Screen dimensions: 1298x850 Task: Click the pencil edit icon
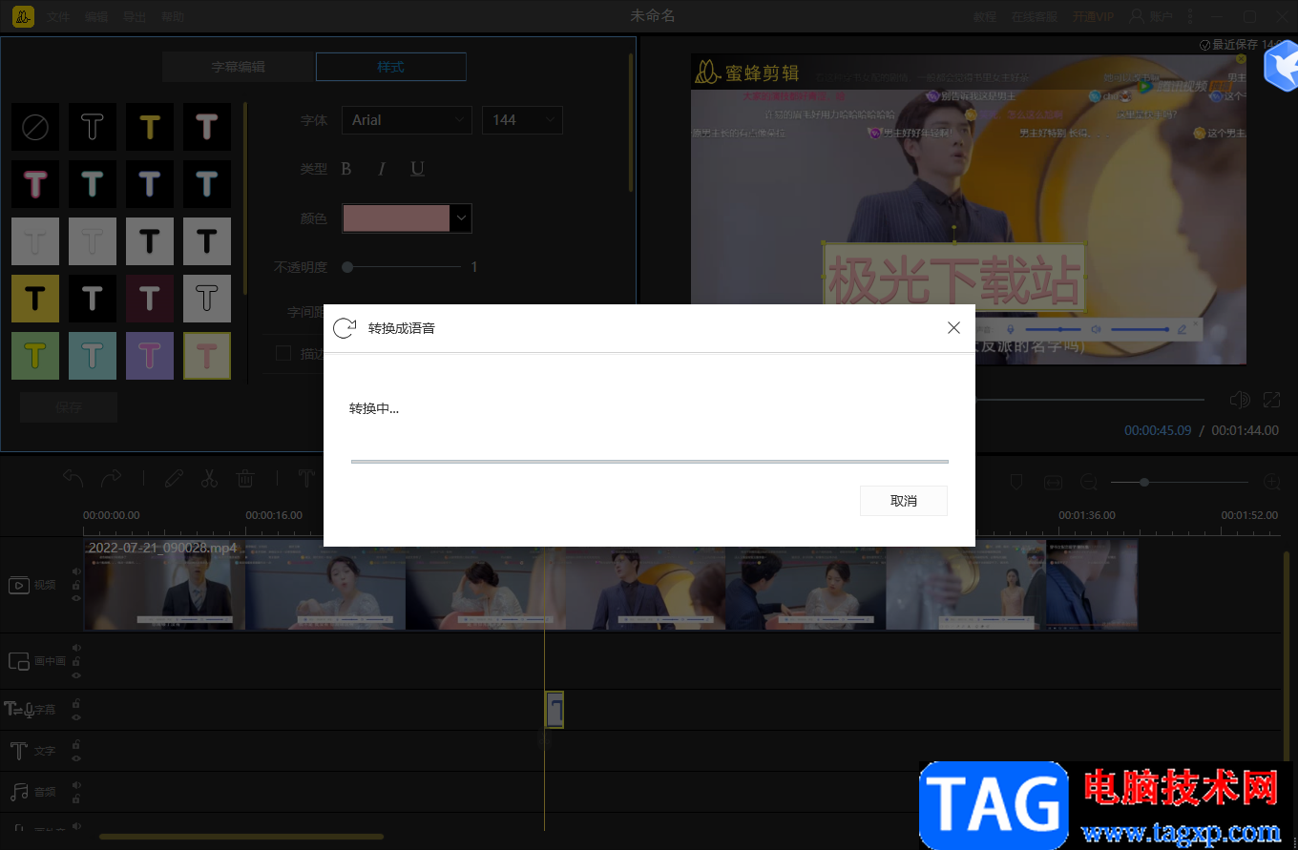173,478
